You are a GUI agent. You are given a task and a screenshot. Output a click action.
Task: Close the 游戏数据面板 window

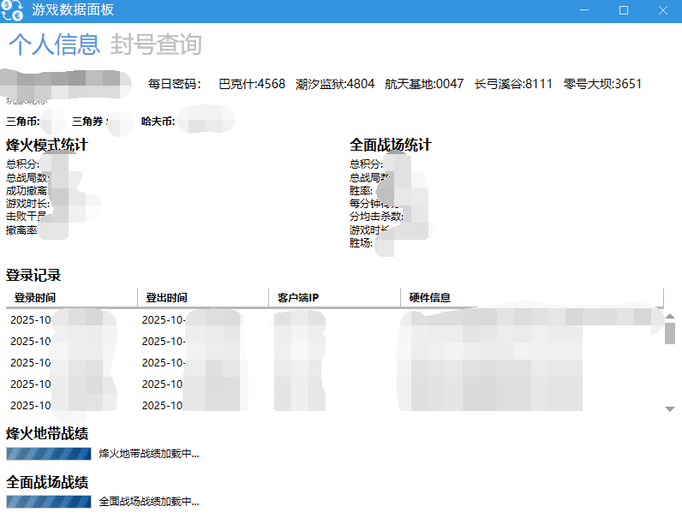(x=662, y=10)
